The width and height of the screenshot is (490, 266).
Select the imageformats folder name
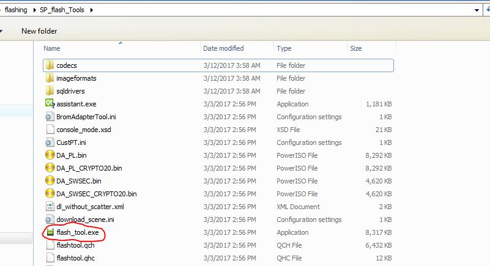click(x=76, y=78)
